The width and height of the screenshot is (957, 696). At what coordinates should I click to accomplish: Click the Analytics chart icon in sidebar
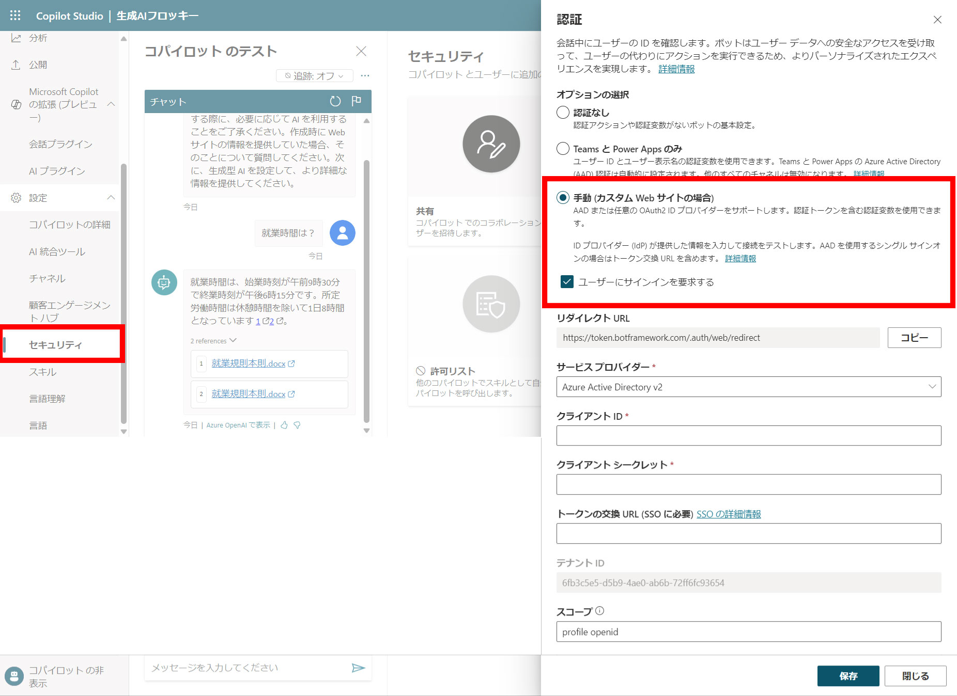16,38
